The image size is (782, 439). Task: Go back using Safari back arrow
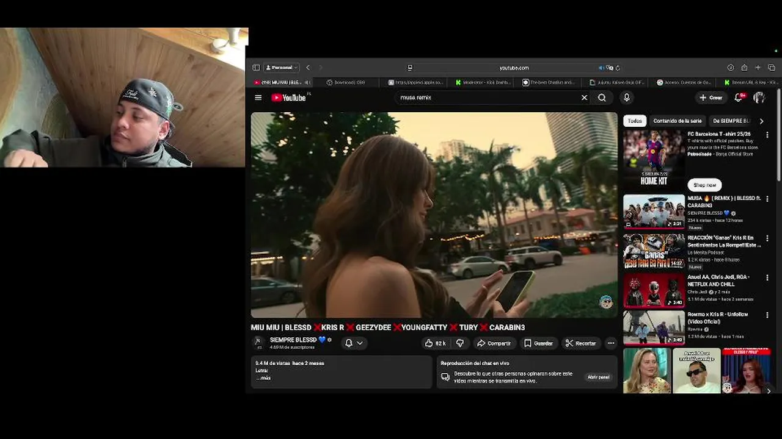tap(308, 68)
